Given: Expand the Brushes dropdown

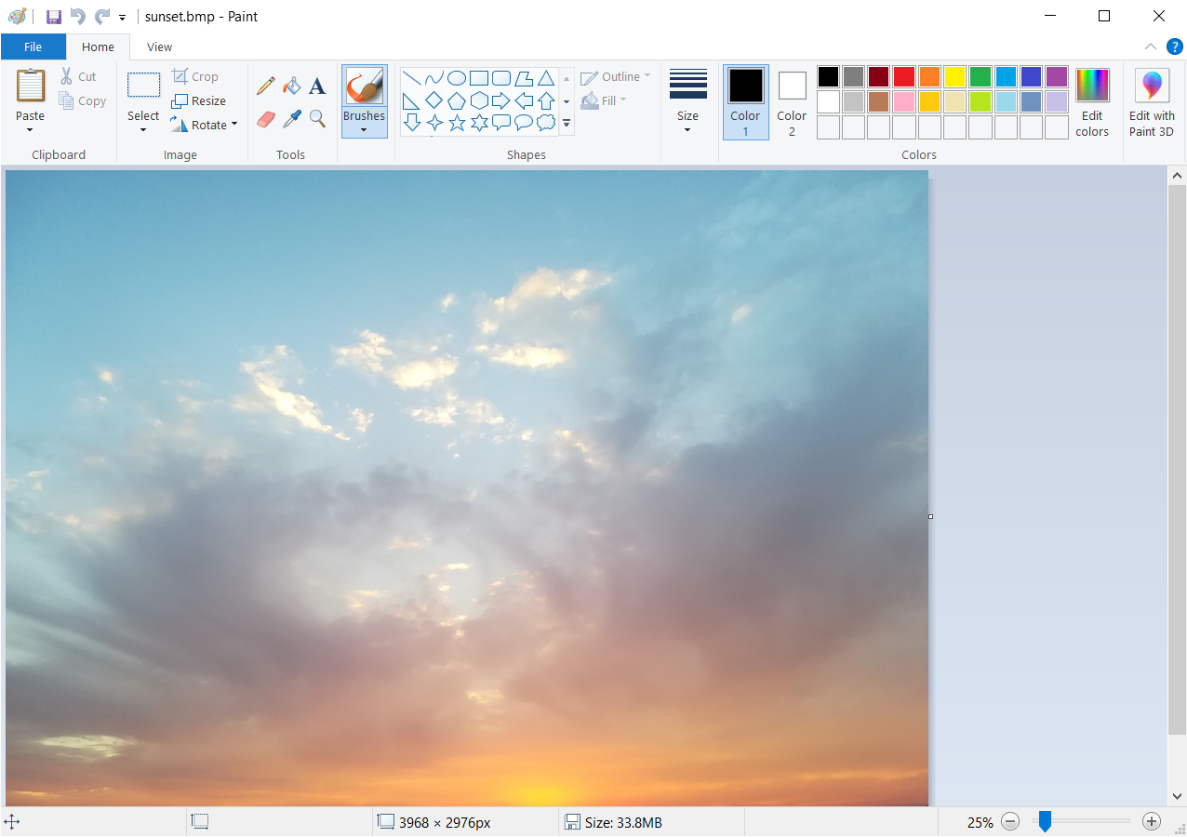Looking at the screenshot, I should (364, 128).
